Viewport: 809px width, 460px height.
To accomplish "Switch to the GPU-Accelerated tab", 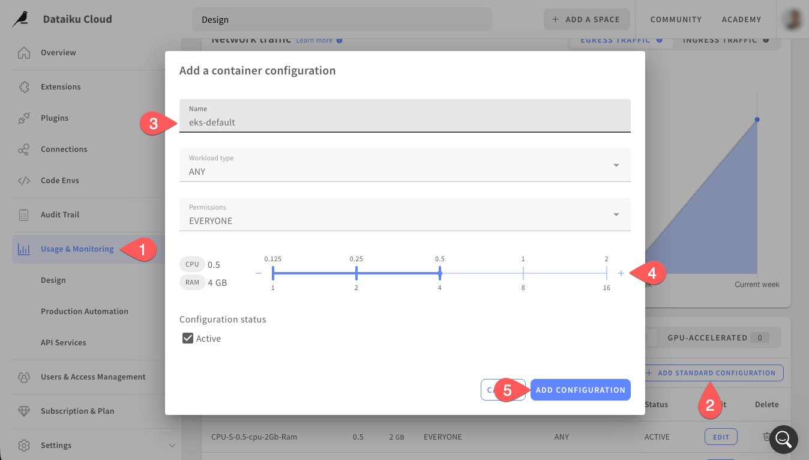I will click(x=718, y=338).
